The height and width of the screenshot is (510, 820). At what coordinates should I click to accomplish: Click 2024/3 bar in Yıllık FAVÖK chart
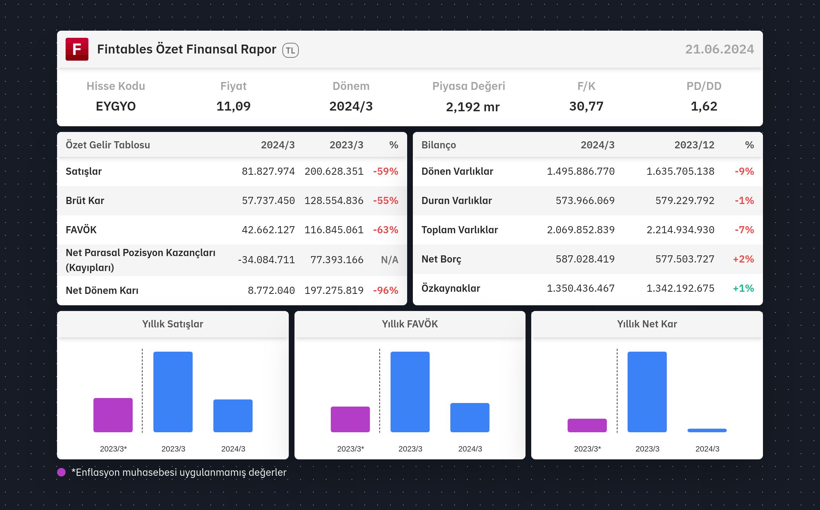click(x=470, y=418)
